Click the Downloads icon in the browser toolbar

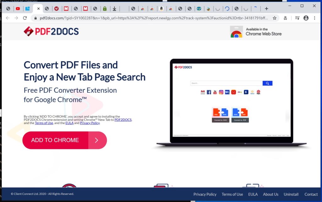(x=114, y=8)
